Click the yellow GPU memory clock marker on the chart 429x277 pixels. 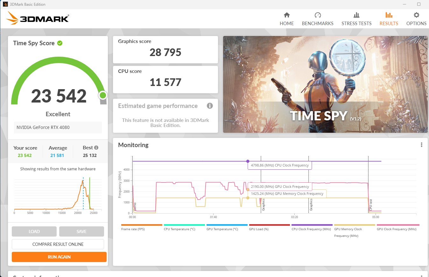[x=248, y=198]
